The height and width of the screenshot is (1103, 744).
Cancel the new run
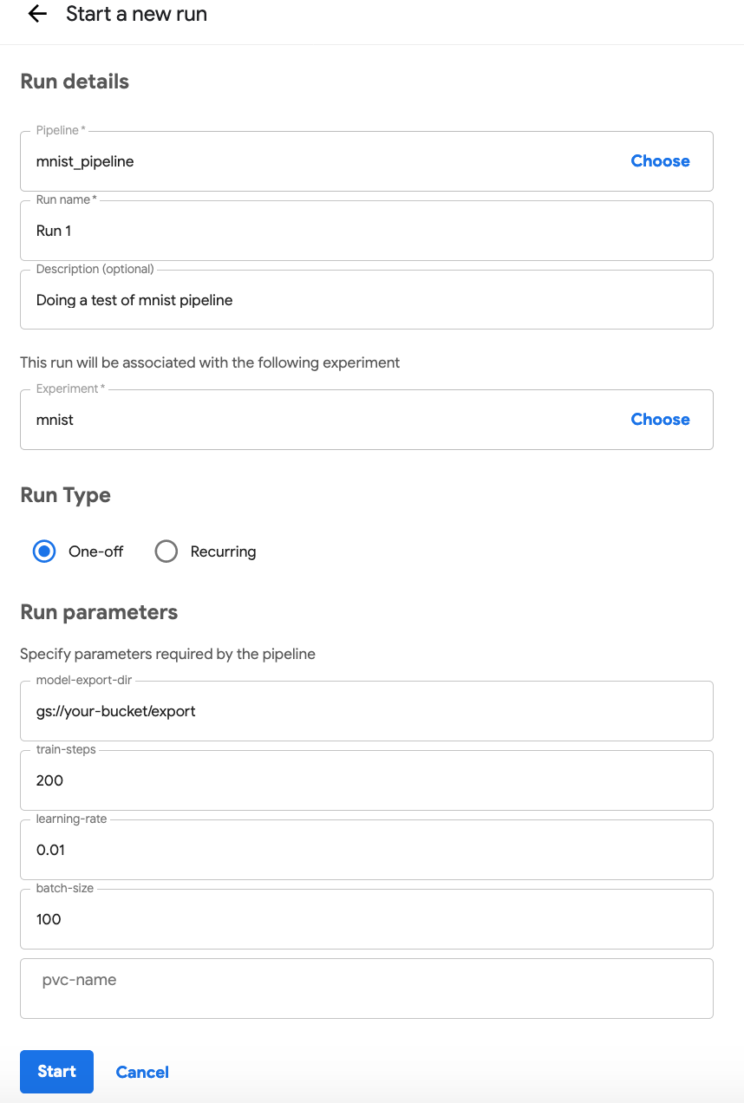click(142, 1072)
